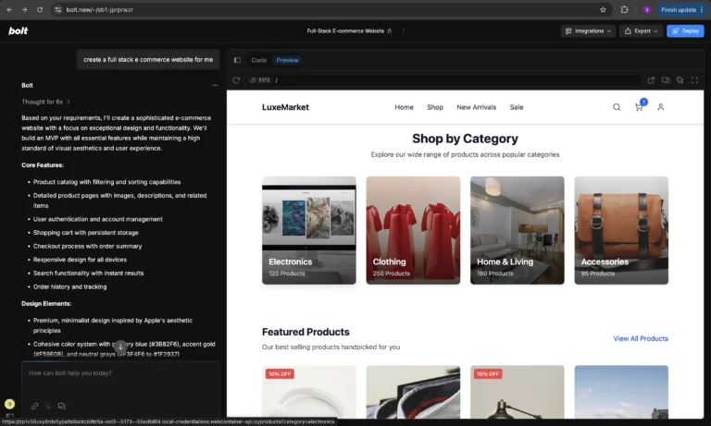
Task: Click the shopping cart icon in LuxeMarket header
Action: (x=639, y=107)
